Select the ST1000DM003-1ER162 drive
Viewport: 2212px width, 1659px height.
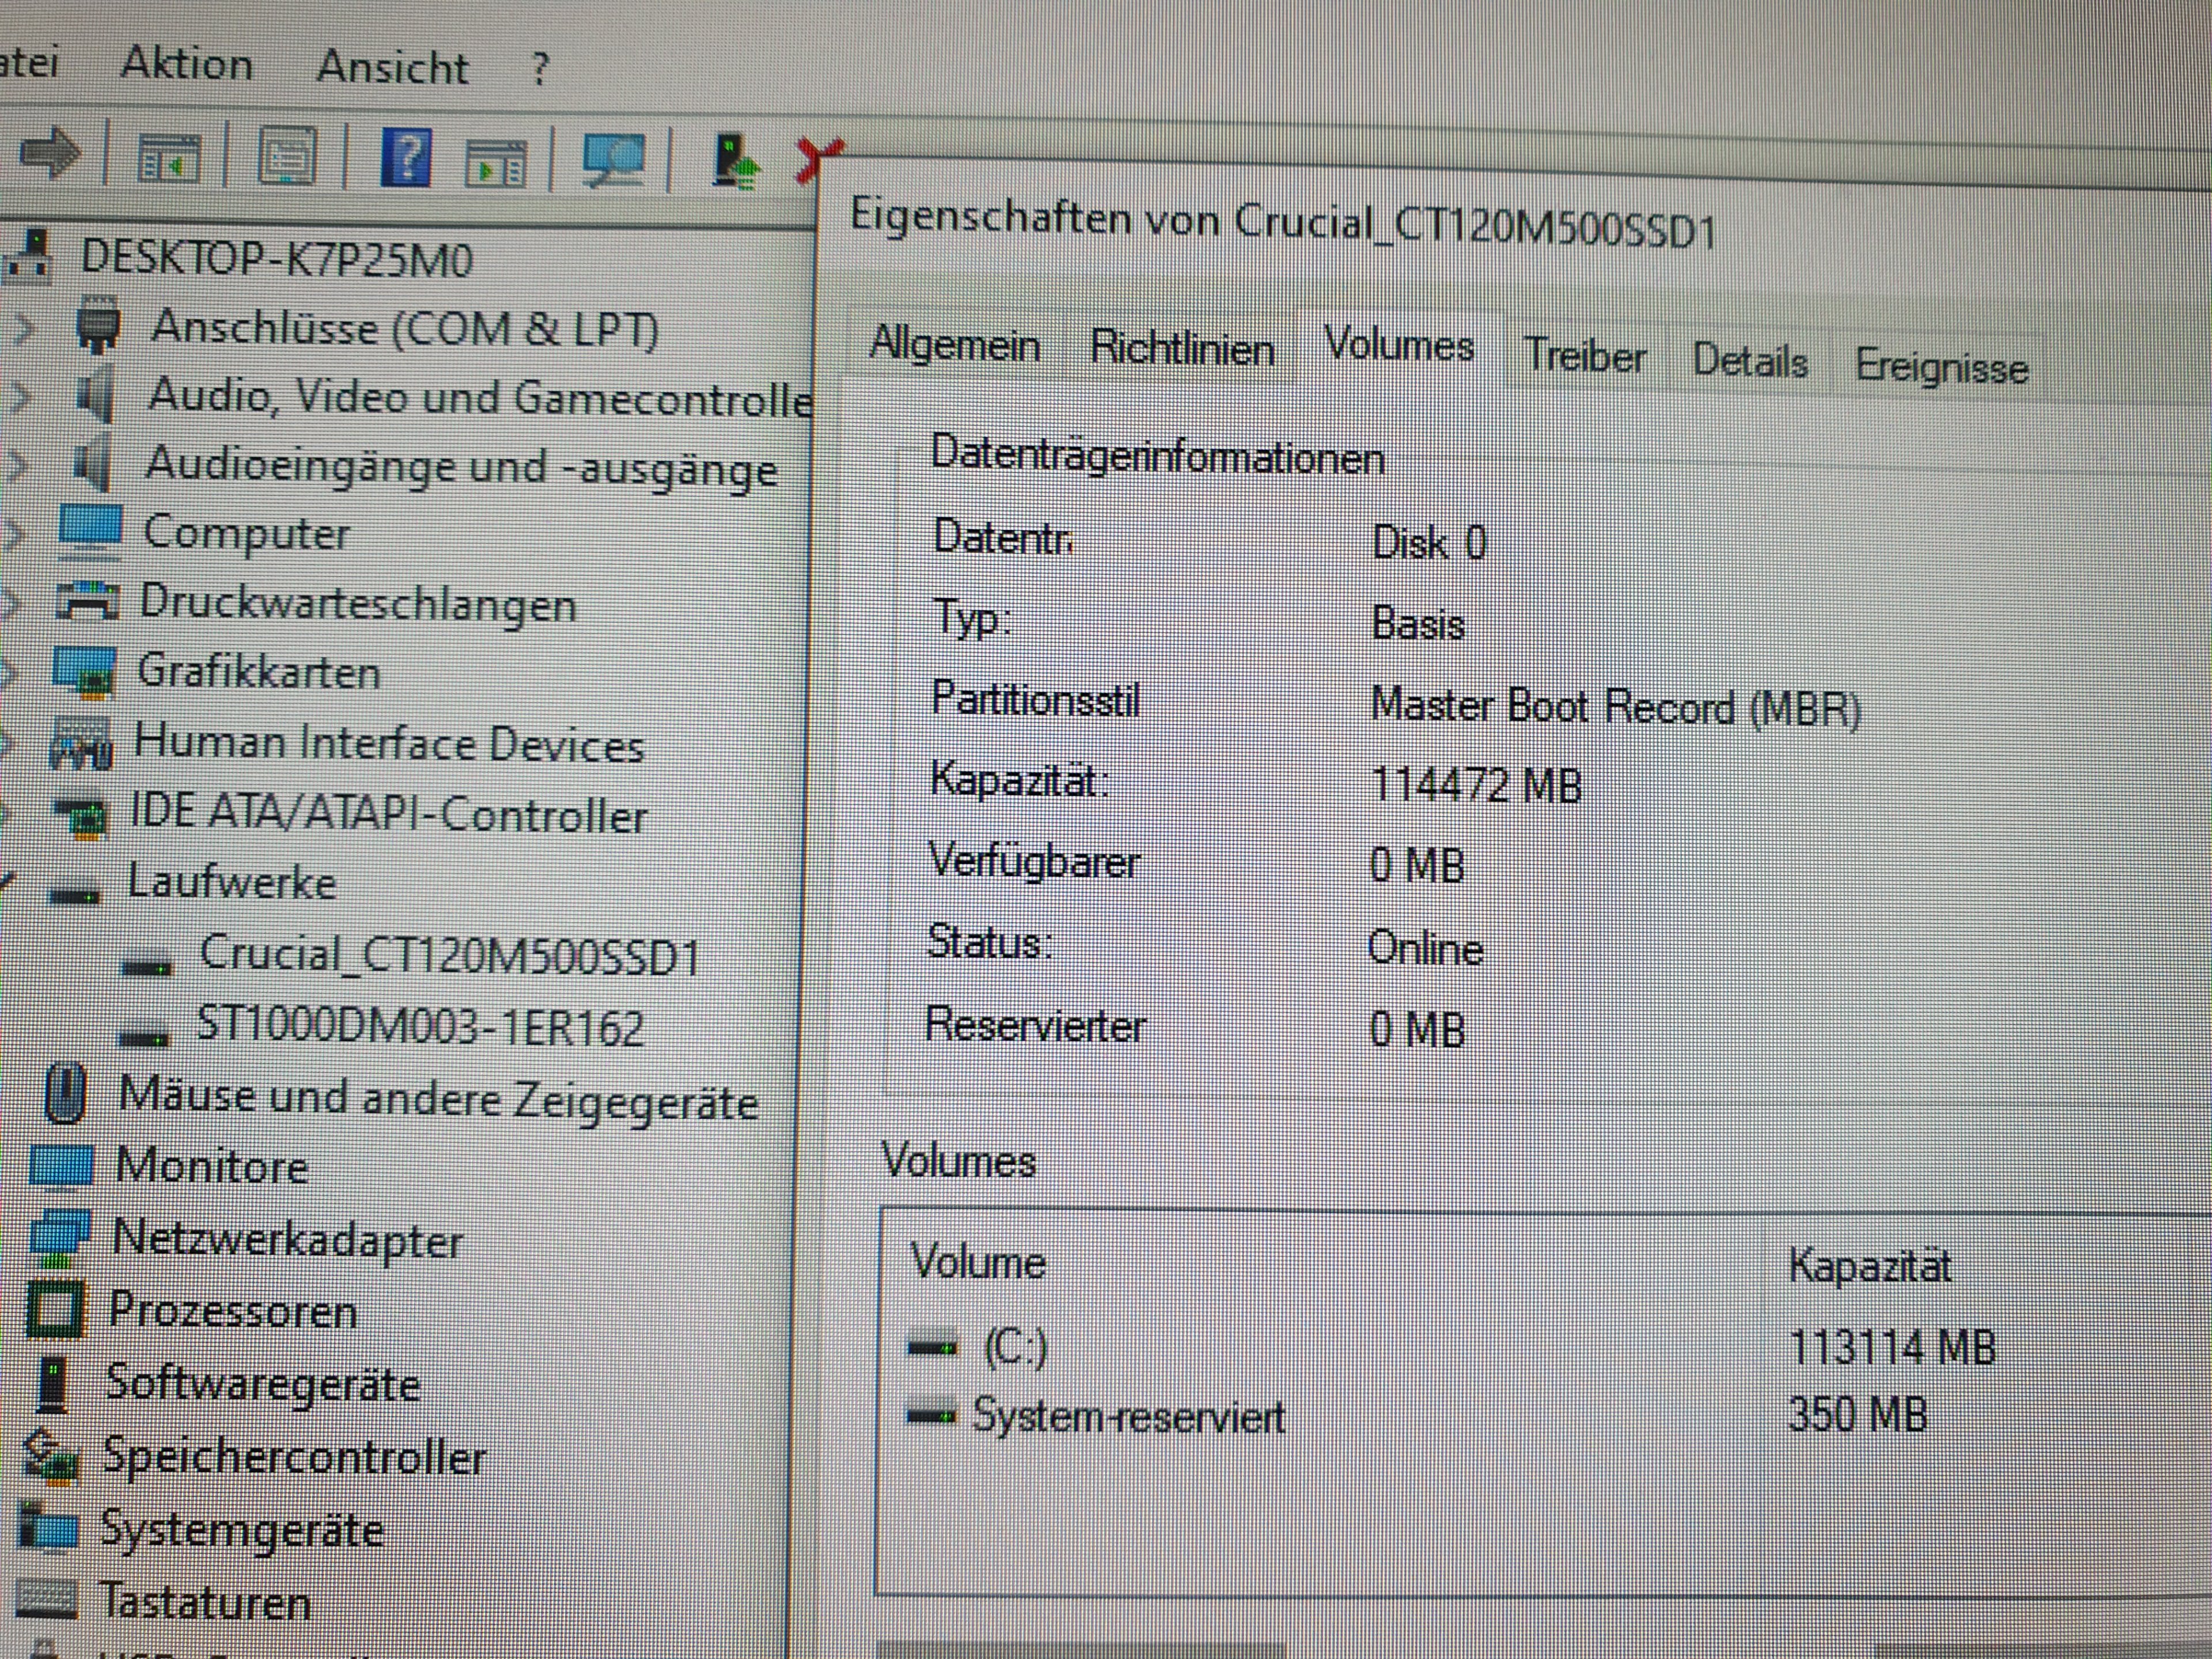coord(420,1027)
